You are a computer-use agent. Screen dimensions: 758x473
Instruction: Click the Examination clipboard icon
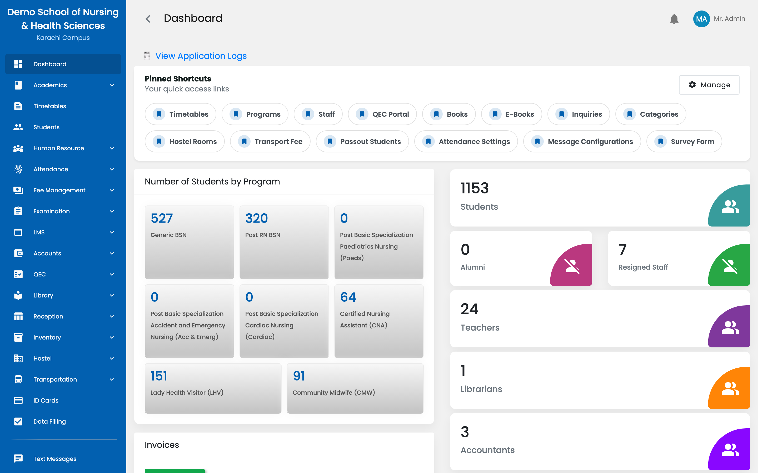[x=18, y=211]
